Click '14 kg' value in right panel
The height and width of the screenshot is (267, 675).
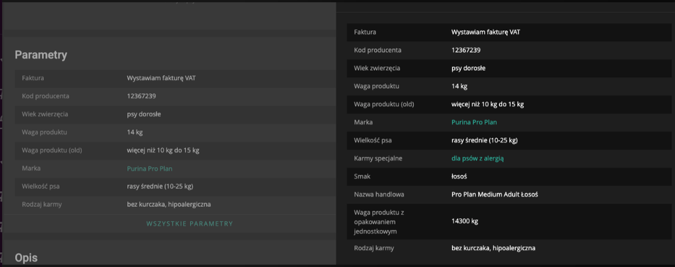pos(459,86)
